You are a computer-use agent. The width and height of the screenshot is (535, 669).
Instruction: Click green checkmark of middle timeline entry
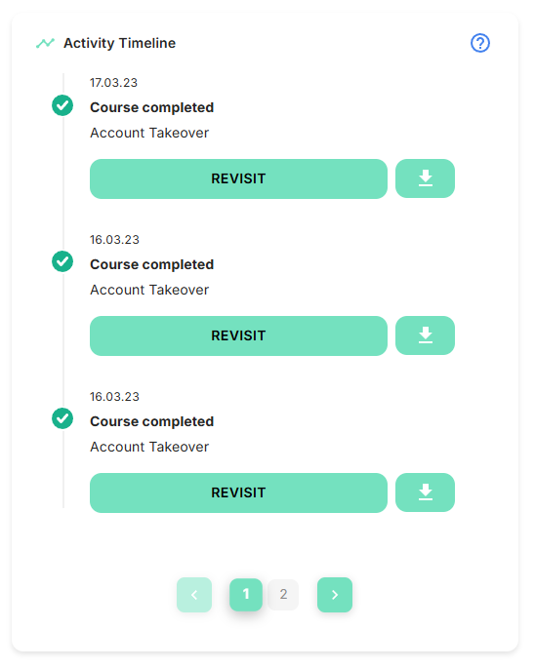pyautogui.click(x=62, y=261)
